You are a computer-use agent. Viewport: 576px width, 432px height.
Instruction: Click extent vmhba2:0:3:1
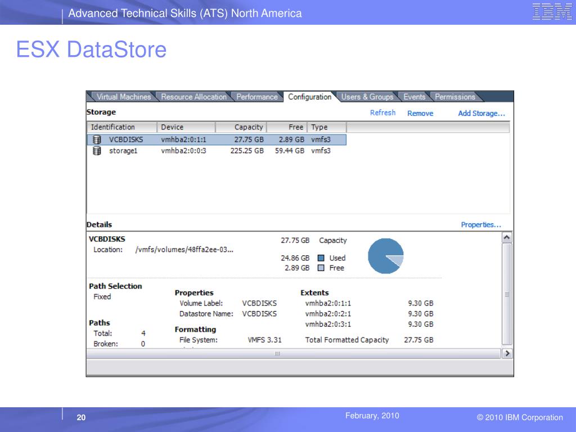(328, 325)
